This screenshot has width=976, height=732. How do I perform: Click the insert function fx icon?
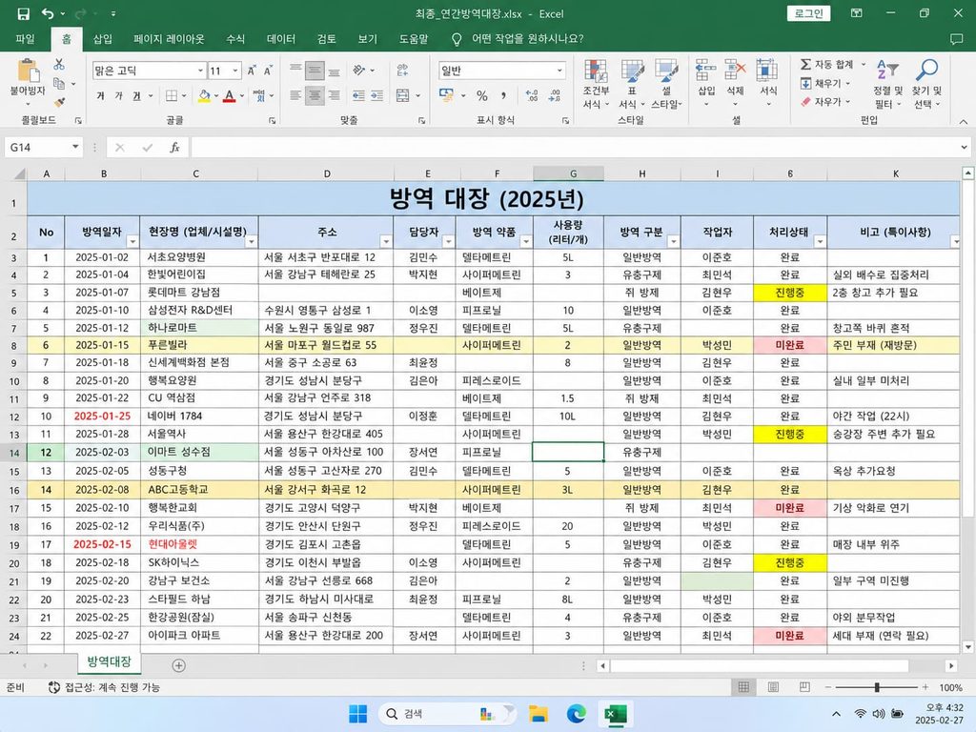pyautogui.click(x=175, y=148)
